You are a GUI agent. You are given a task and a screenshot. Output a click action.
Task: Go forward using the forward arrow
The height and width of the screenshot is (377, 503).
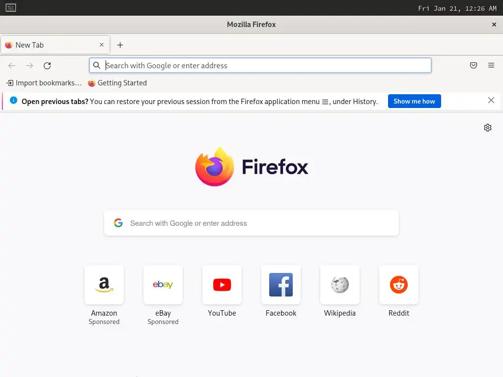click(x=29, y=66)
